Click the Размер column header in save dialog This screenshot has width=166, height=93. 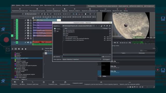point(105,28)
